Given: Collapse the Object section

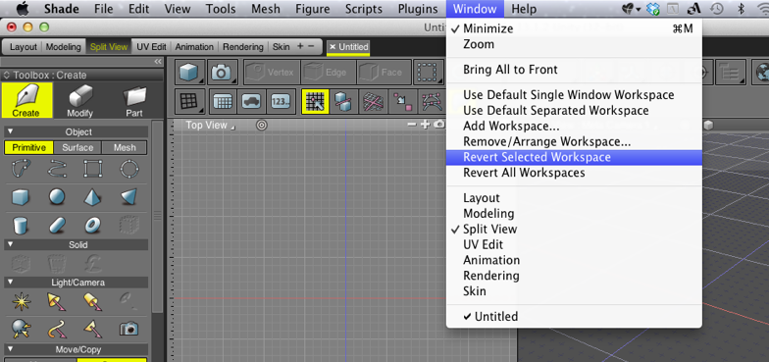Looking at the screenshot, I should click(10, 131).
